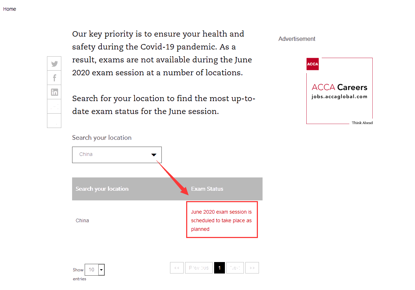Click the June 2020 exam status text
Image resolution: width=415 pixels, height=290 pixels.
(x=222, y=220)
